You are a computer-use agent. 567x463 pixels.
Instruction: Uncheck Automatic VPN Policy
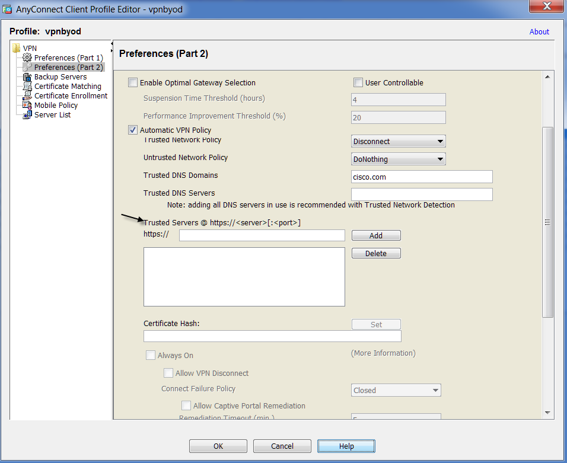tap(133, 130)
